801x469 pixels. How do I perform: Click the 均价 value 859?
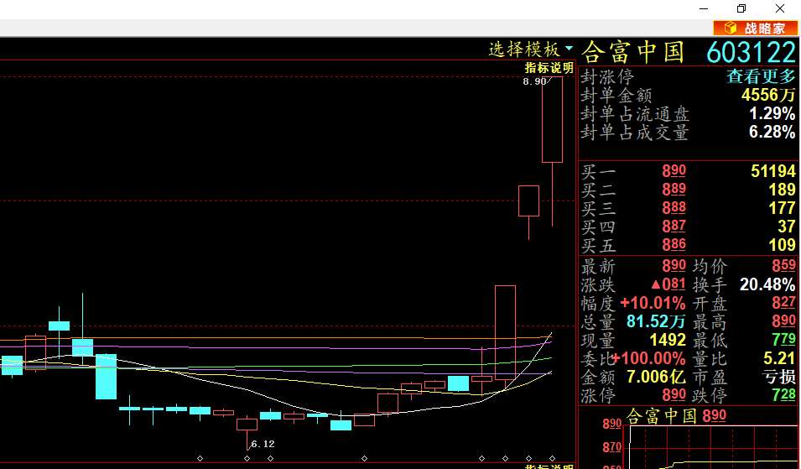[x=784, y=266]
